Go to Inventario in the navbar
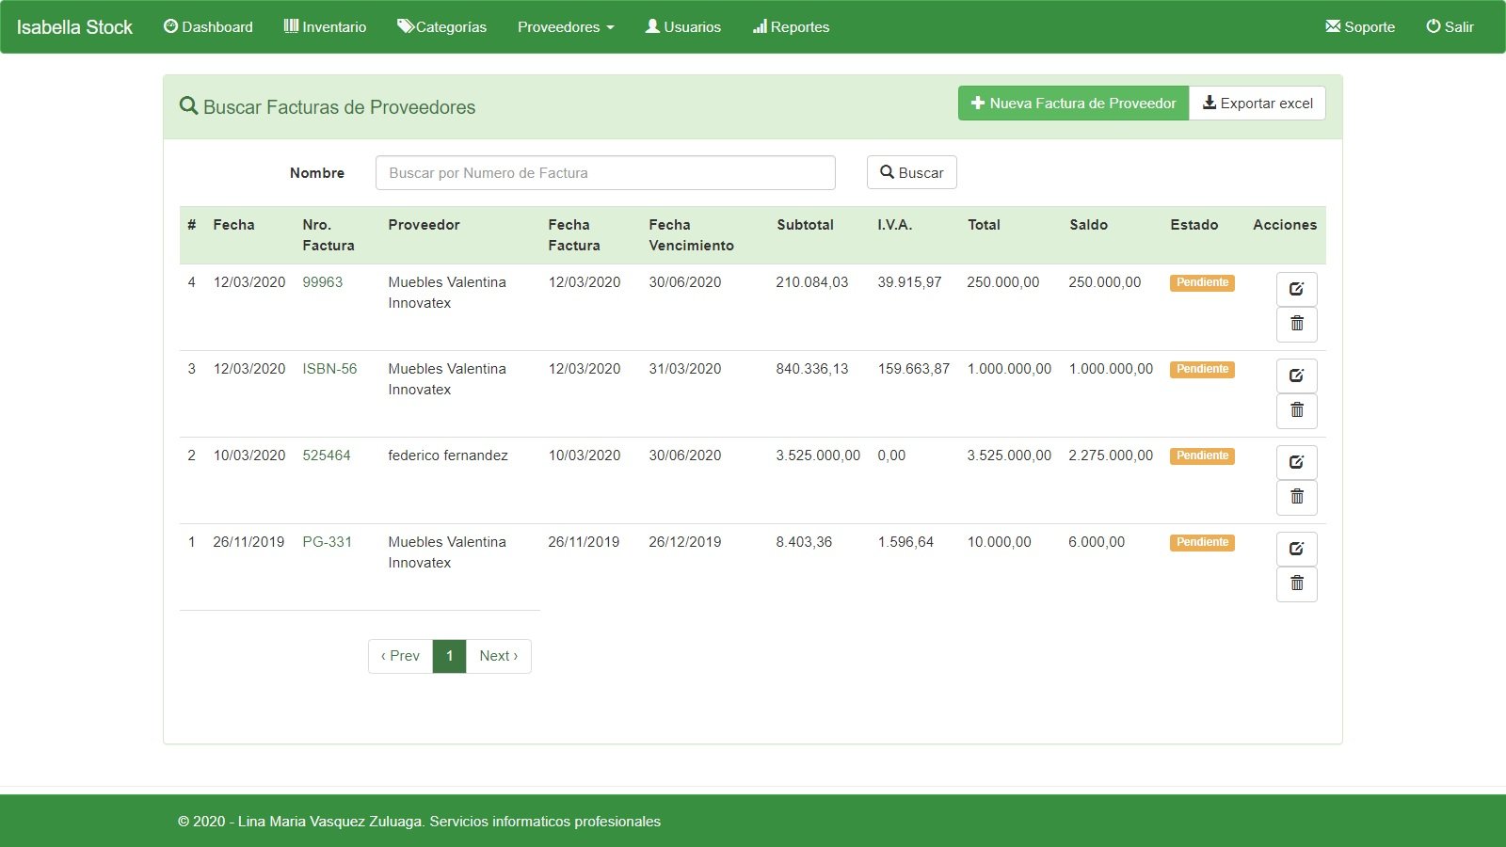Image resolution: width=1506 pixels, height=847 pixels. click(x=325, y=27)
